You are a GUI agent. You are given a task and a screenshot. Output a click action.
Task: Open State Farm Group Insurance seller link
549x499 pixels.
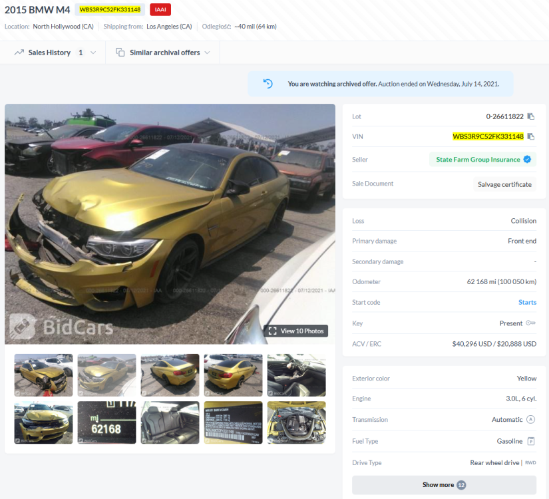(478, 159)
